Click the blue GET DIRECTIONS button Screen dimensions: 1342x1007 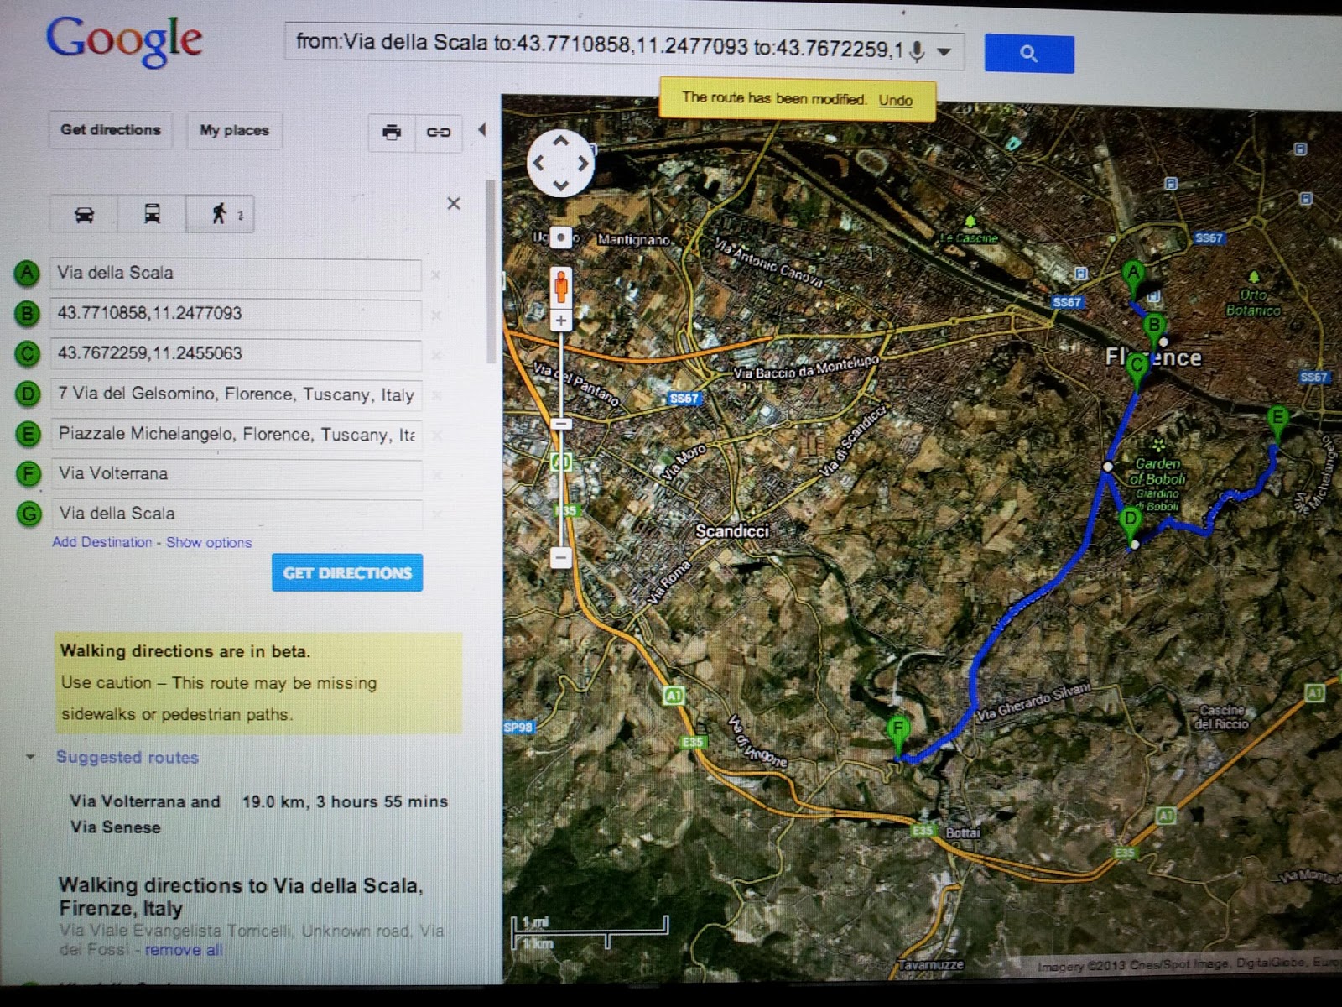click(x=347, y=573)
